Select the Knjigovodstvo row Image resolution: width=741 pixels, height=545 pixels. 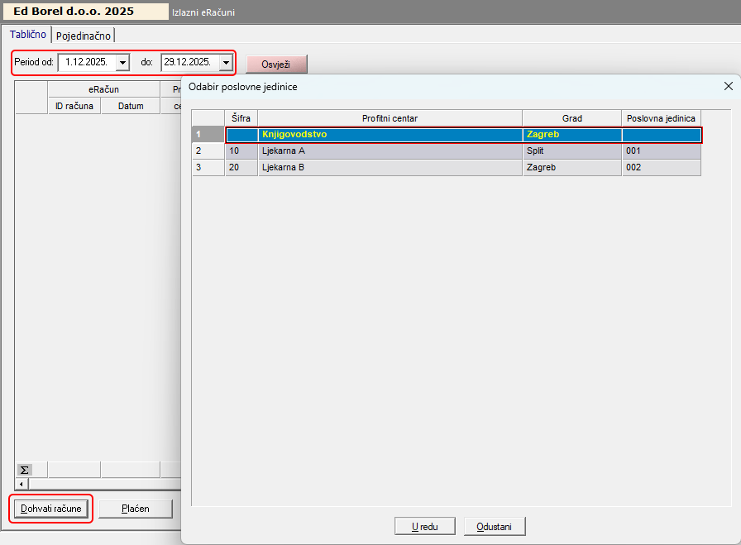[x=389, y=134]
